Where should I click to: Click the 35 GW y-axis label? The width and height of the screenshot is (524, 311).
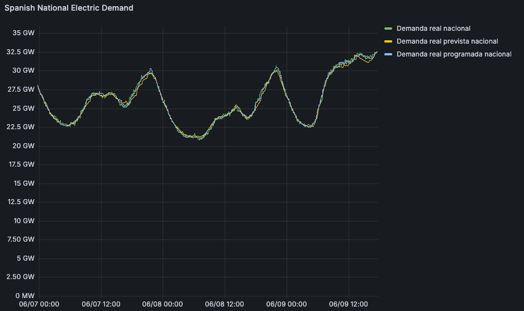[23, 33]
